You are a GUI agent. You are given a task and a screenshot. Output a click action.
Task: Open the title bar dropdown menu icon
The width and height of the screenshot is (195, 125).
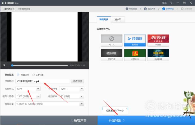pyautogui.click(x=171, y=3)
